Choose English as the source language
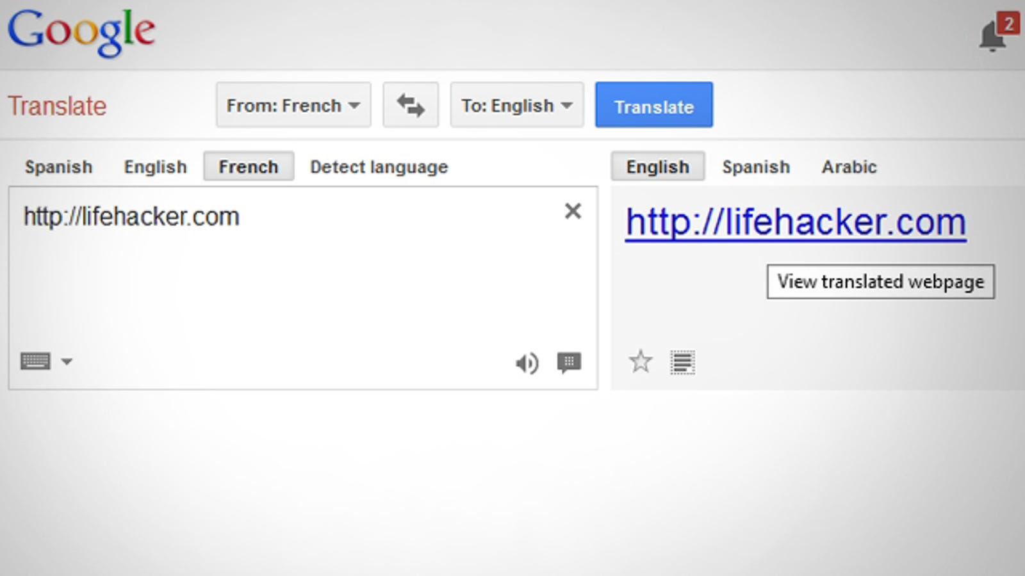This screenshot has height=576, width=1025. [x=156, y=167]
